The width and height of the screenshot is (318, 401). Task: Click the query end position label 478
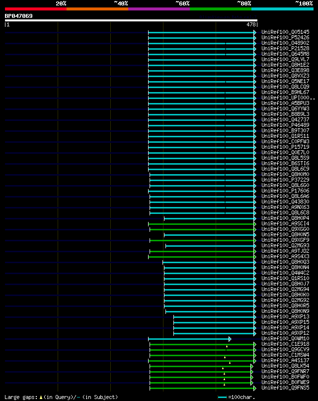(251, 24)
